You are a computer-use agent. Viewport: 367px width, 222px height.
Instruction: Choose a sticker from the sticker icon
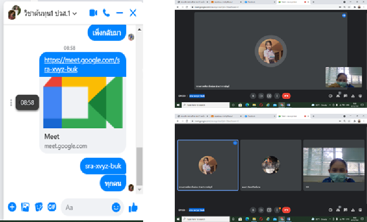coord(39,207)
